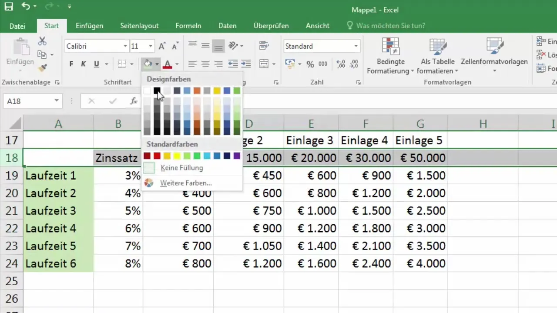Click the orientation text rotate icon
Image resolution: width=557 pixels, height=313 pixels.
(233, 45)
